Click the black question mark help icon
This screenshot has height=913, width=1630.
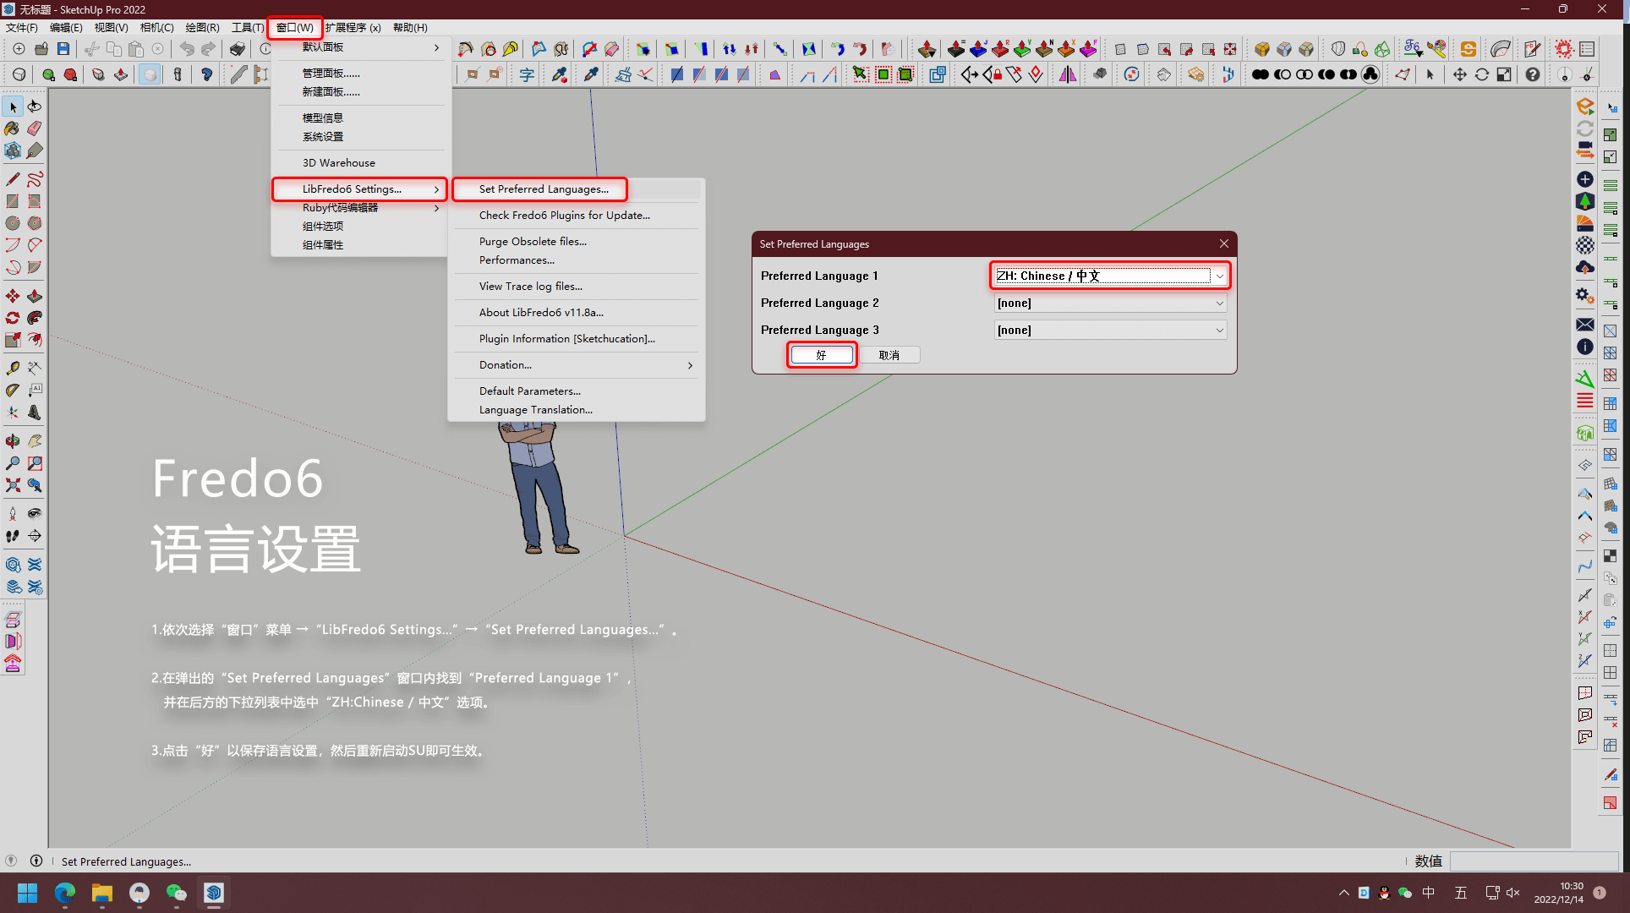(1533, 74)
